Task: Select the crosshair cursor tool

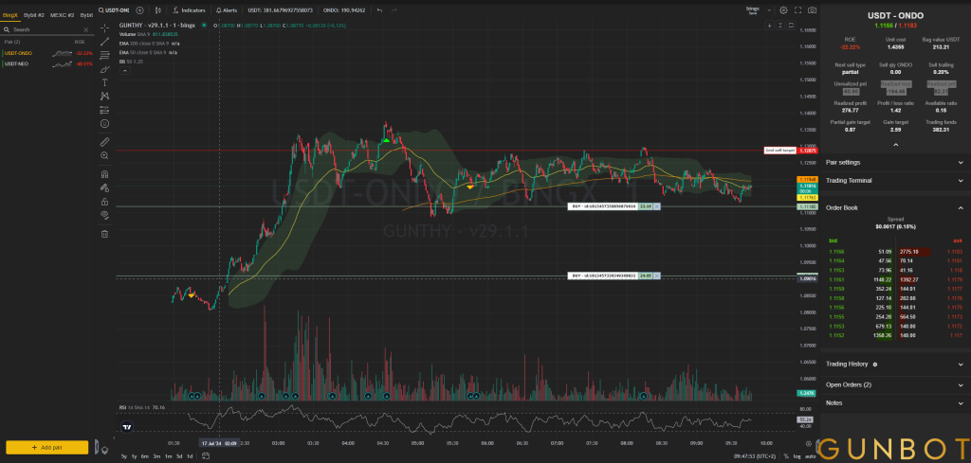Action: point(104,27)
